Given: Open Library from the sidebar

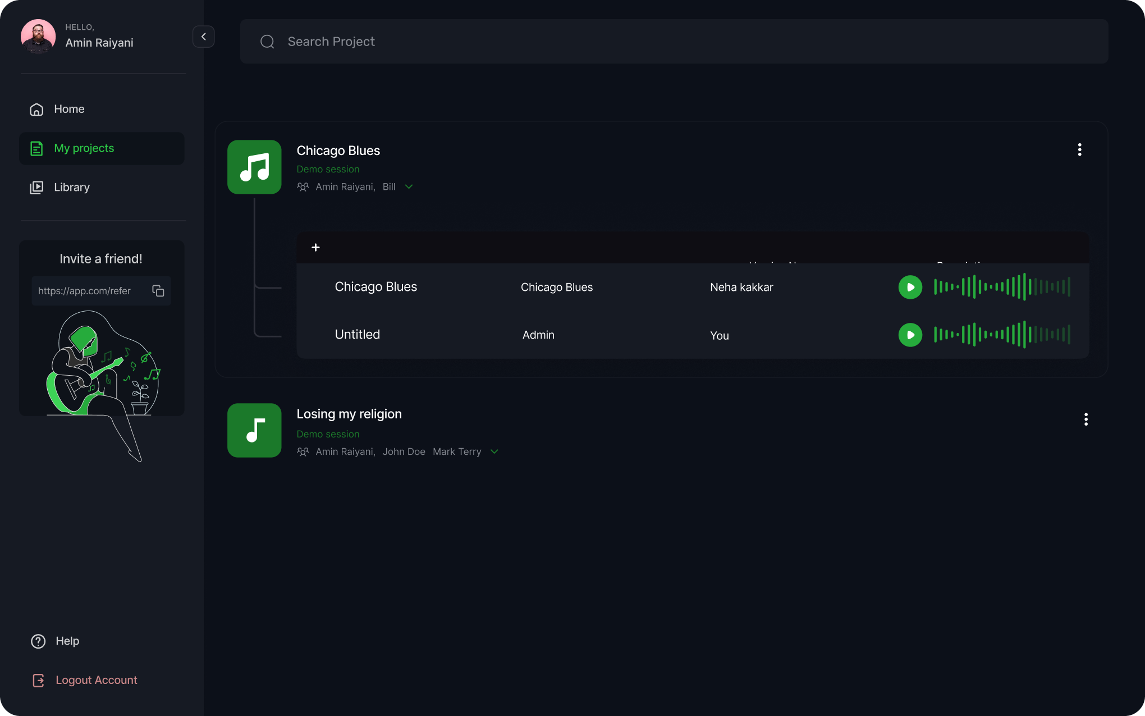Looking at the screenshot, I should 71,188.
